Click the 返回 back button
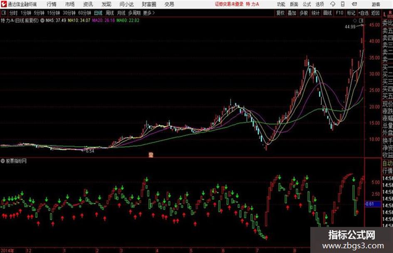Image resolution: width=393 pixels, height=253 pixels. (x=375, y=13)
